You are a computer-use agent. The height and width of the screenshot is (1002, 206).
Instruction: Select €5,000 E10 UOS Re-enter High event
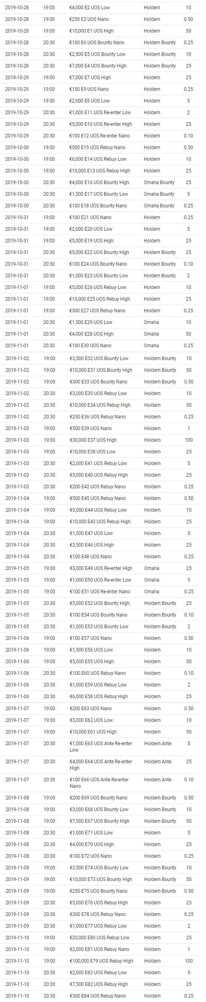point(101,124)
